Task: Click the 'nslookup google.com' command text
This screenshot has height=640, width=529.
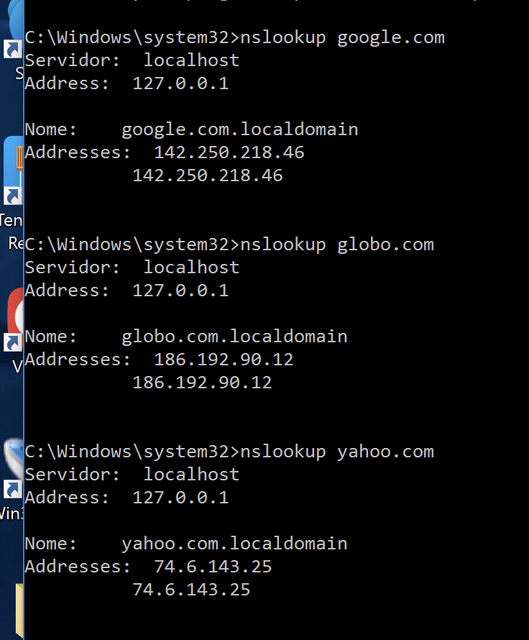Action: [343, 37]
